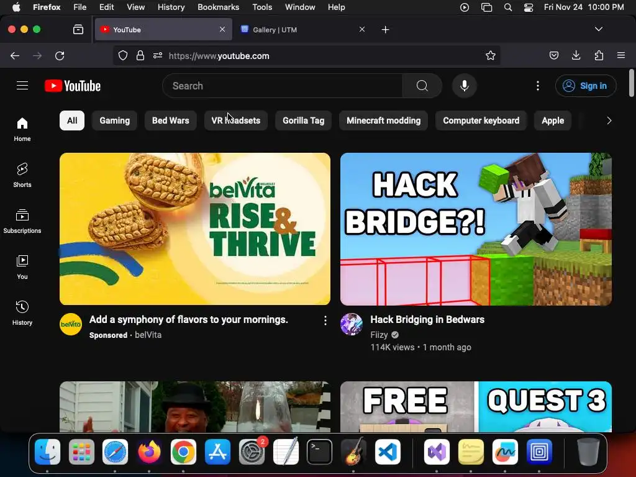This screenshot has width=636, height=477.
Task: Open the Hack Bridge video thumbnail
Action: 476,229
